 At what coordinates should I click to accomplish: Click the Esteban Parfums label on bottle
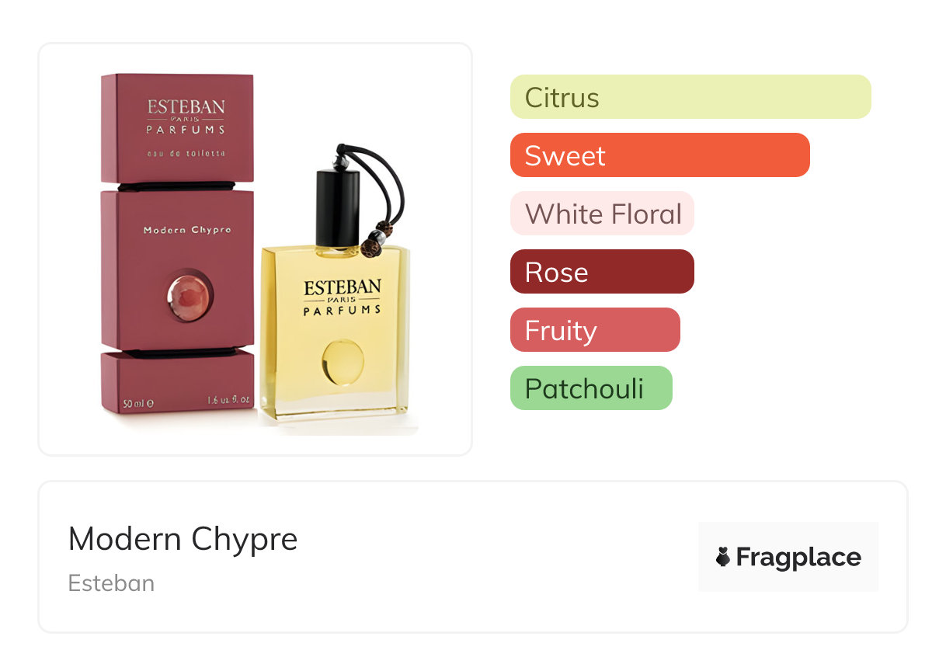click(343, 297)
